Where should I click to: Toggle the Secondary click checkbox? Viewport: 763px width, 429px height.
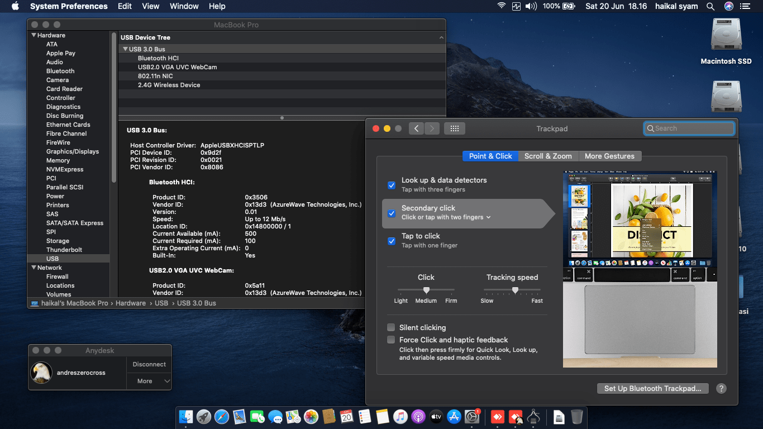click(392, 213)
